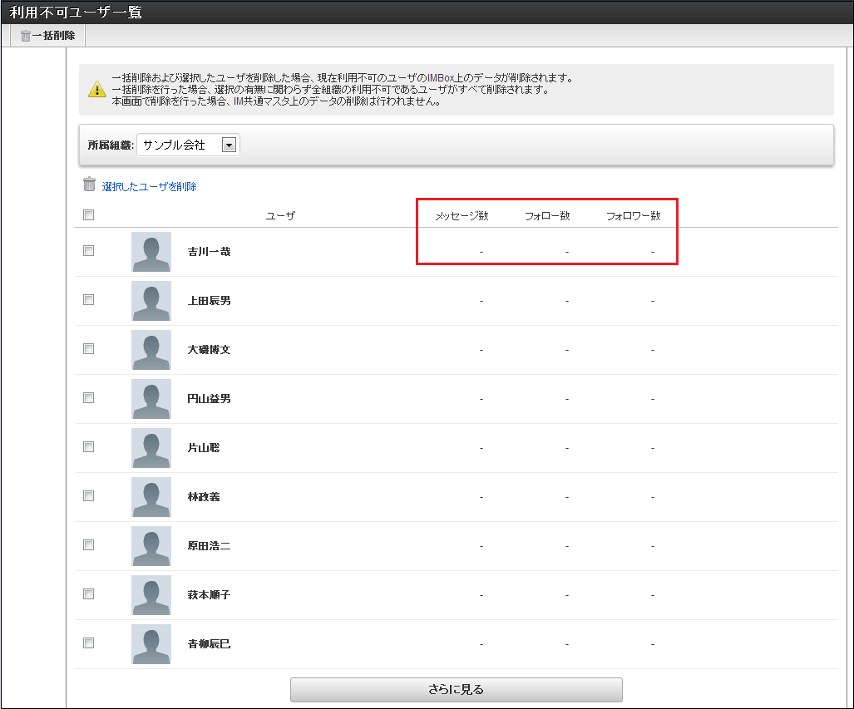Click the yellow warning triangle icon
Image resolution: width=854 pixels, height=709 pixels.
tap(97, 89)
